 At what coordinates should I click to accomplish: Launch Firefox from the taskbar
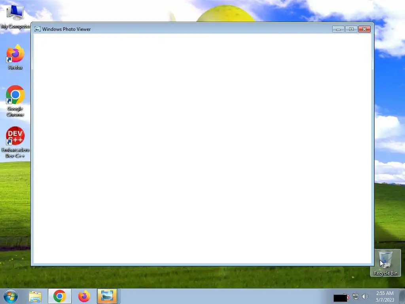pos(84,296)
